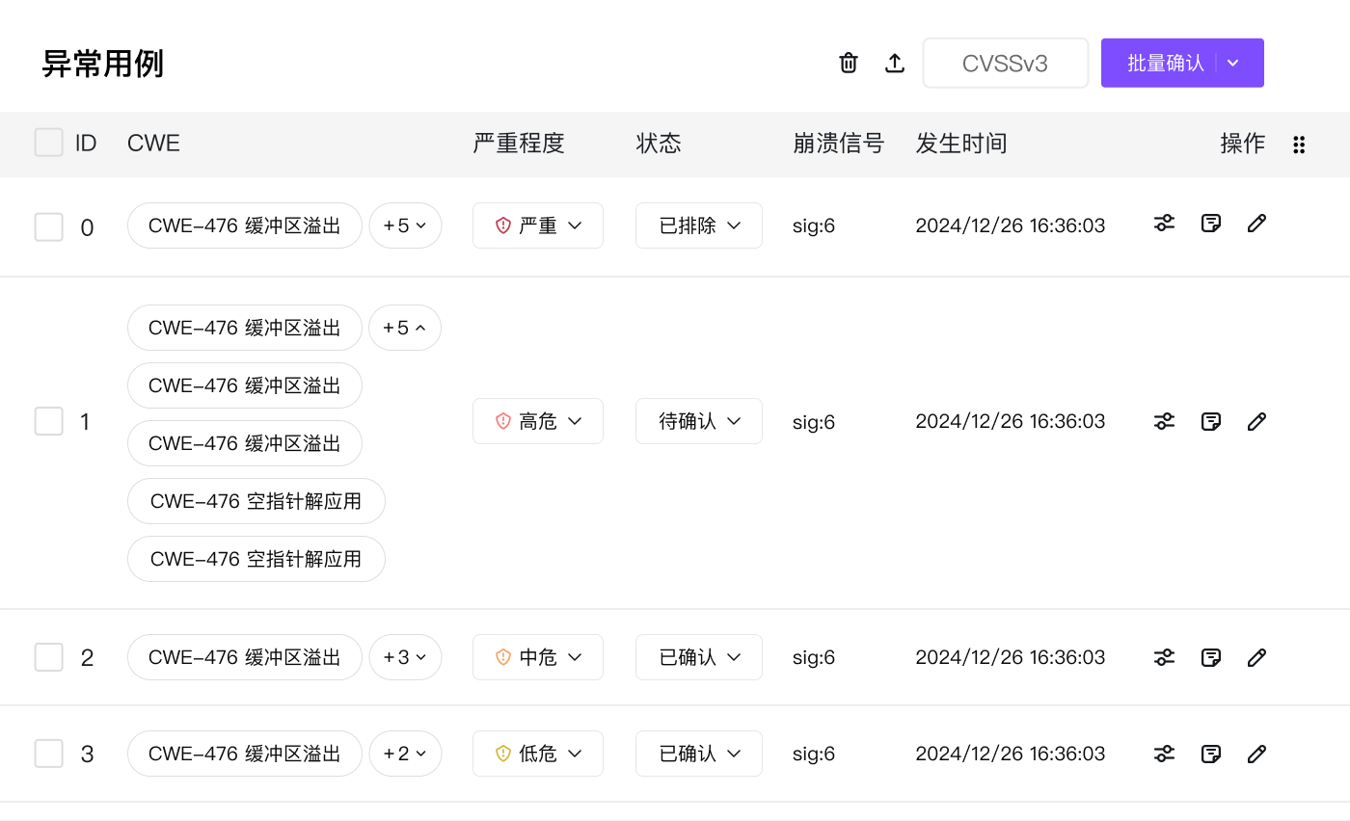Collapse the +5 CWE list in row 1
The height and width of the screenshot is (821, 1350).
coord(405,328)
